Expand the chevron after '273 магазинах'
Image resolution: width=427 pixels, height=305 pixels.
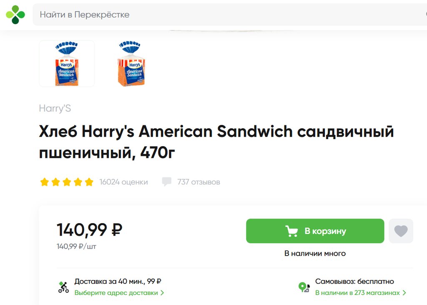[x=404, y=293]
